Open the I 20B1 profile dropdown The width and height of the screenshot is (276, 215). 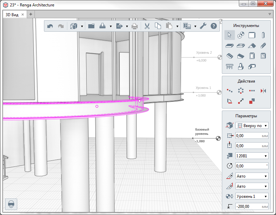coord(252,156)
